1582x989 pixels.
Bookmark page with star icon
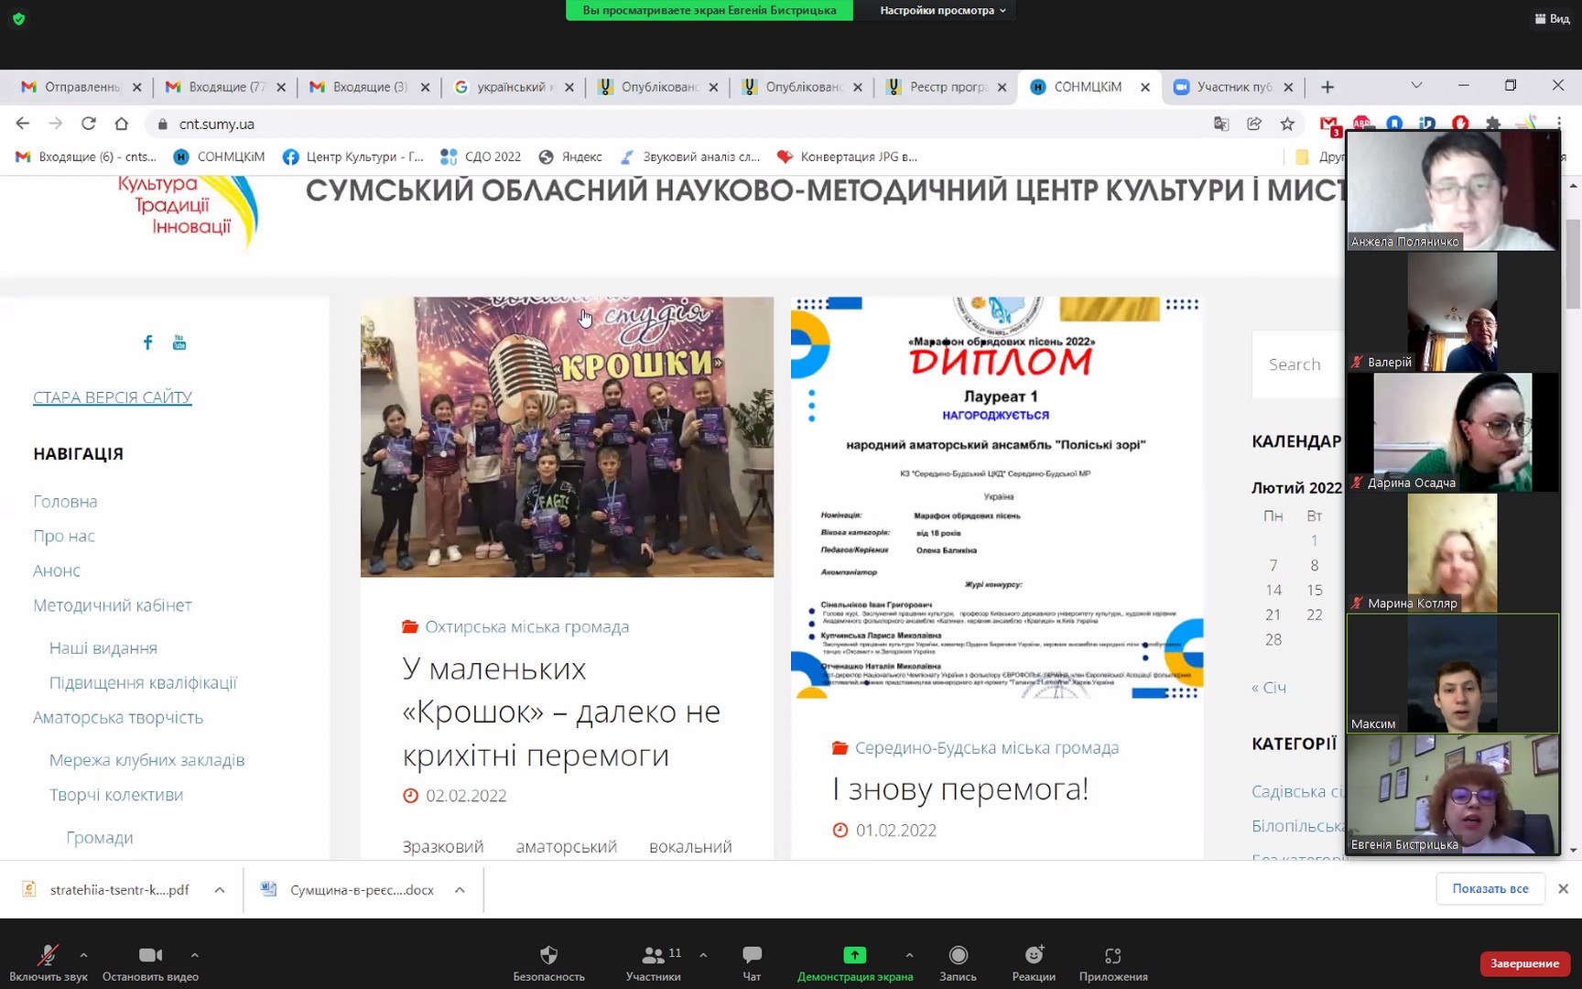[1287, 124]
